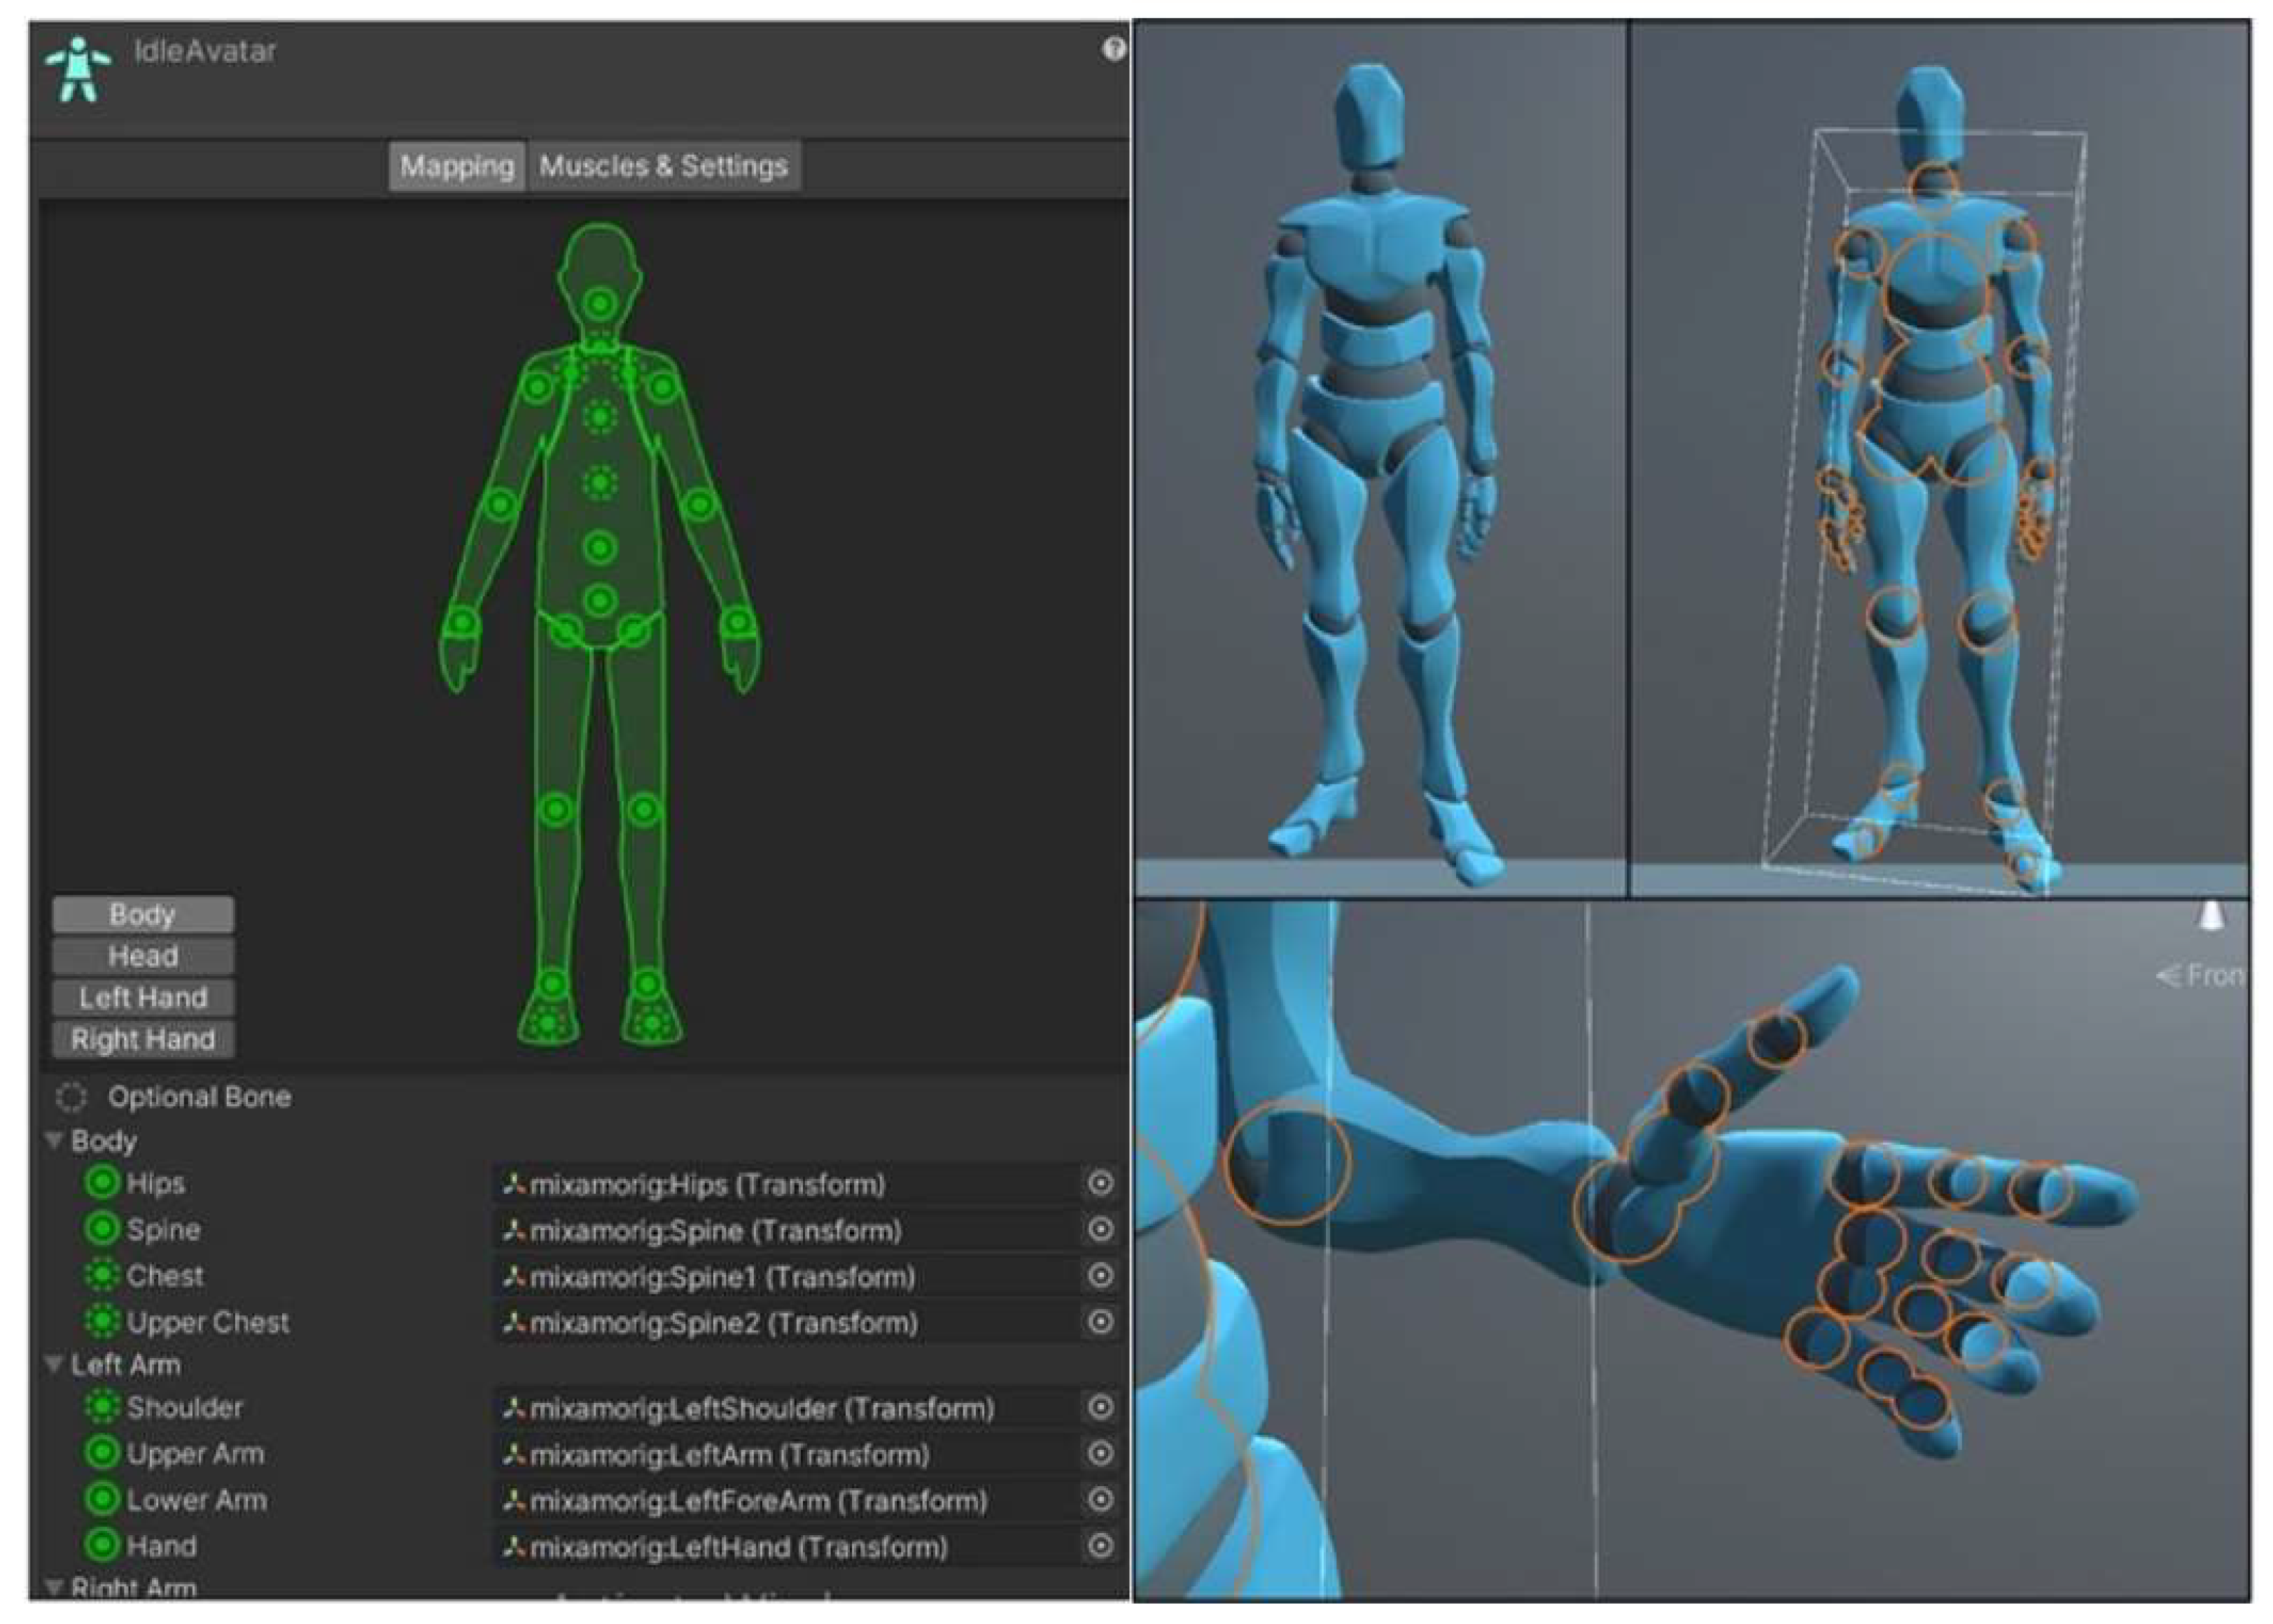Open object picker for LeftHand transform
Image resolution: width=2273 pixels, height=1624 pixels.
pos(1100,1546)
